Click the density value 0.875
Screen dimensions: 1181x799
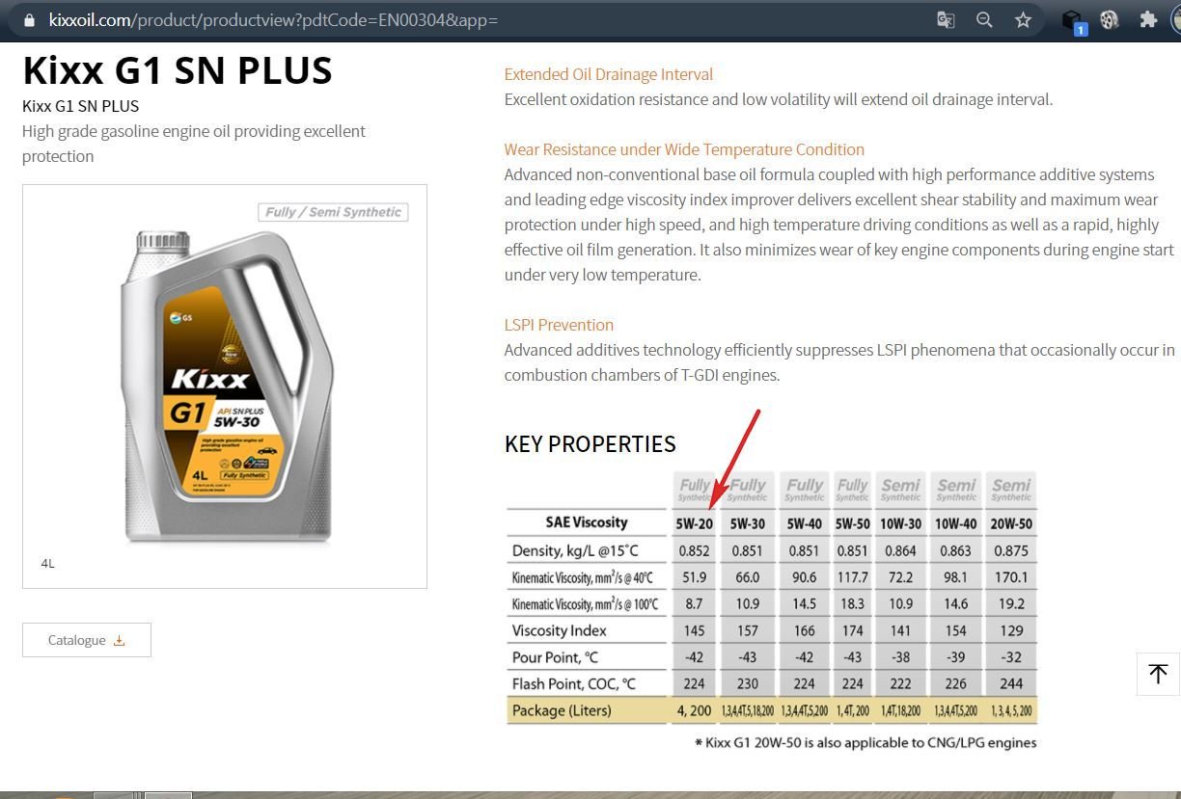point(1011,550)
